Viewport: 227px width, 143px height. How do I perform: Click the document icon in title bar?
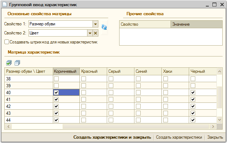click(x=5, y=5)
